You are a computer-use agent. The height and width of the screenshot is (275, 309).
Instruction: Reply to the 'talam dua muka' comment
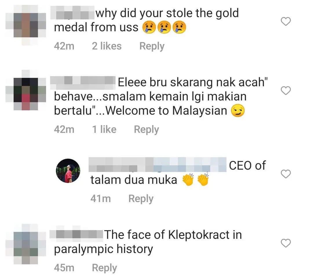141,199
